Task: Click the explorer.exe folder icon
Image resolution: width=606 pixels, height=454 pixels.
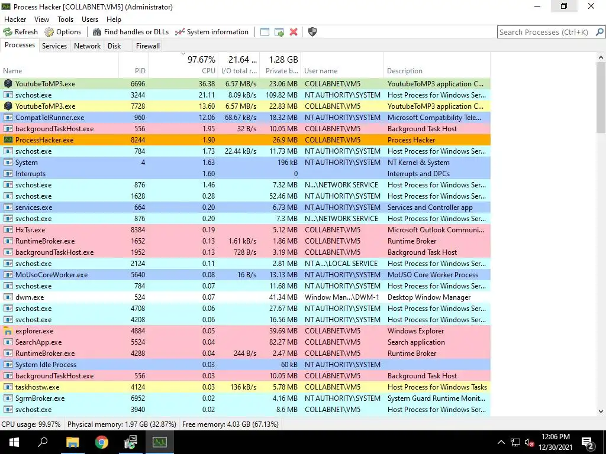Action: tap(8, 331)
